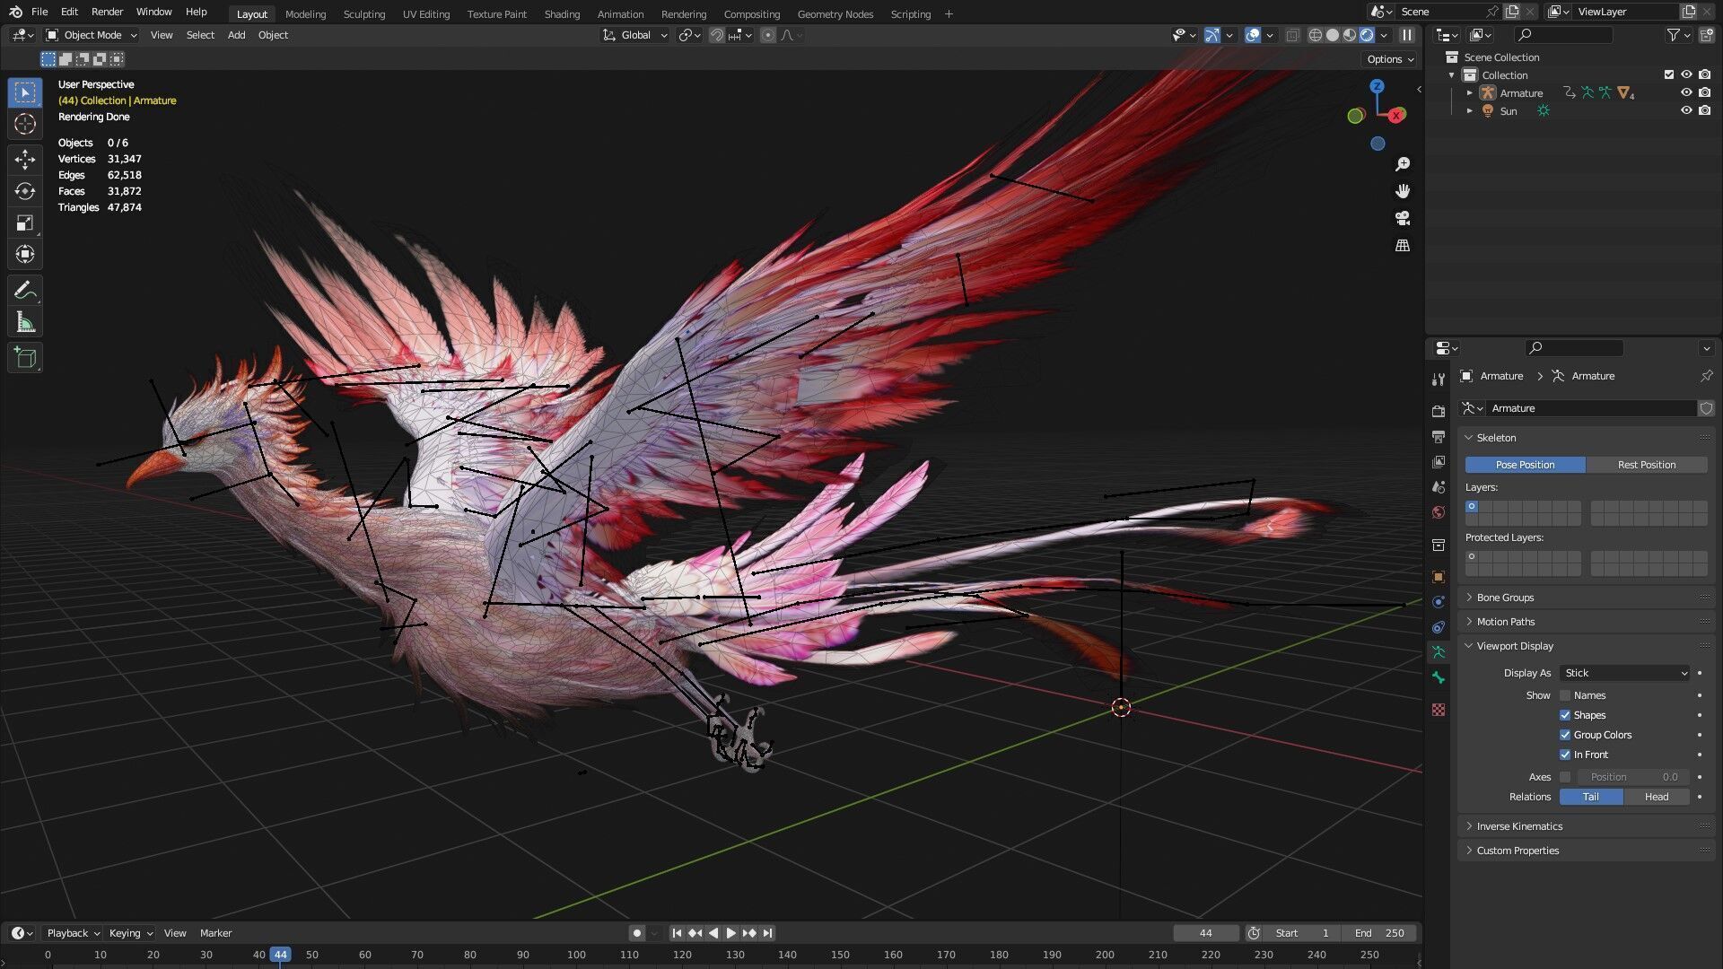Toggle the Names checkbox

click(1565, 695)
